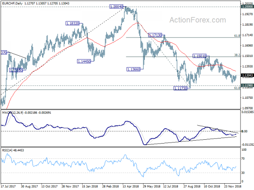
Task: Click the 1.14450 low price label
Action: coord(84,61)
